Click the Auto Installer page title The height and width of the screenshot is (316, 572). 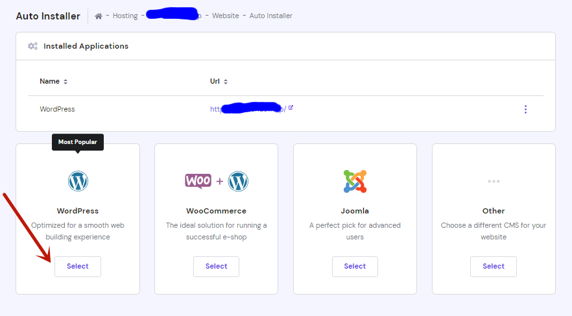(48, 16)
